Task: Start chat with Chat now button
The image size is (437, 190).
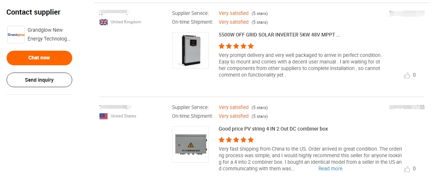Action: click(39, 58)
